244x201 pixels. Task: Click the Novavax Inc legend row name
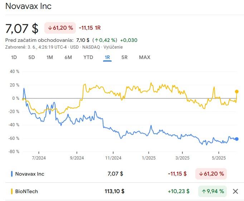(x=30, y=174)
